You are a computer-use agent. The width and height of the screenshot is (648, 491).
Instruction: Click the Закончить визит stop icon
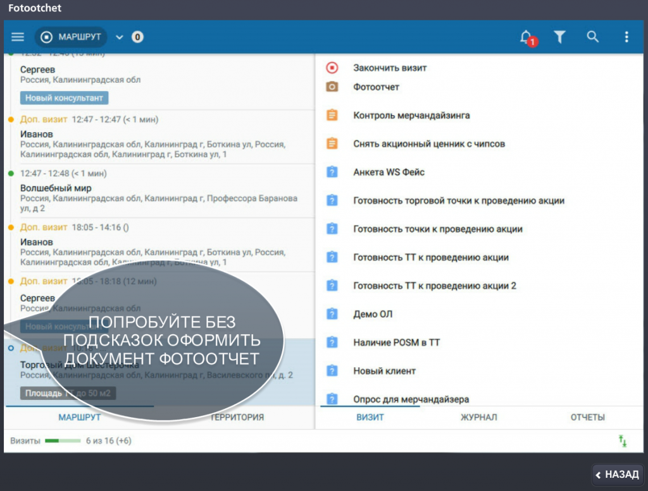(332, 68)
